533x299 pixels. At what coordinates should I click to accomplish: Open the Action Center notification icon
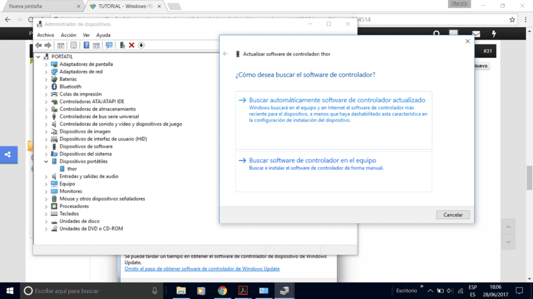pyautogui.click(x=519, y=291)
